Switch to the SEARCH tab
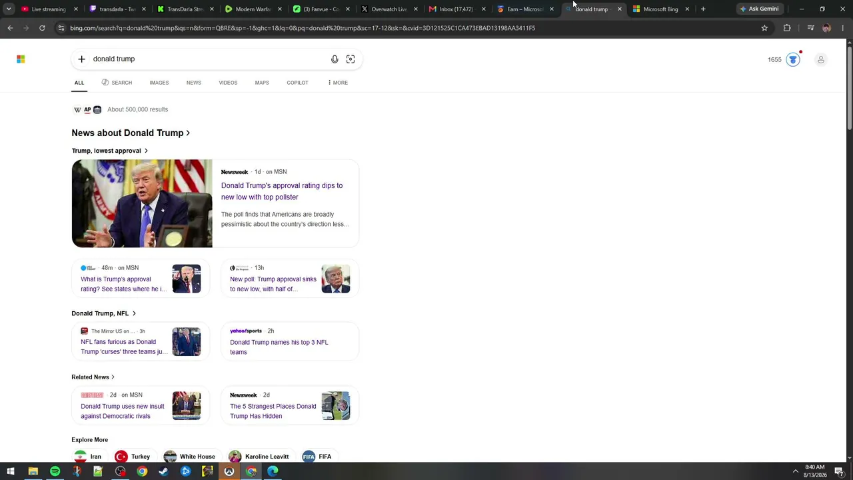The height and width of the screenshot is (480, 853). (117, 83)
